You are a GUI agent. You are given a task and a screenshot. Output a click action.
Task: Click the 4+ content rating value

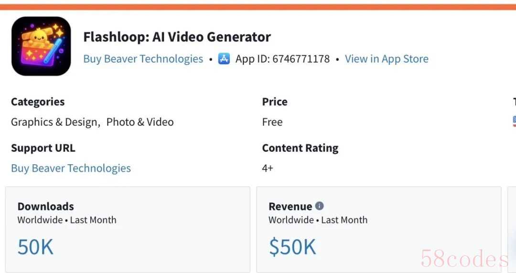(x=268, y=168)
